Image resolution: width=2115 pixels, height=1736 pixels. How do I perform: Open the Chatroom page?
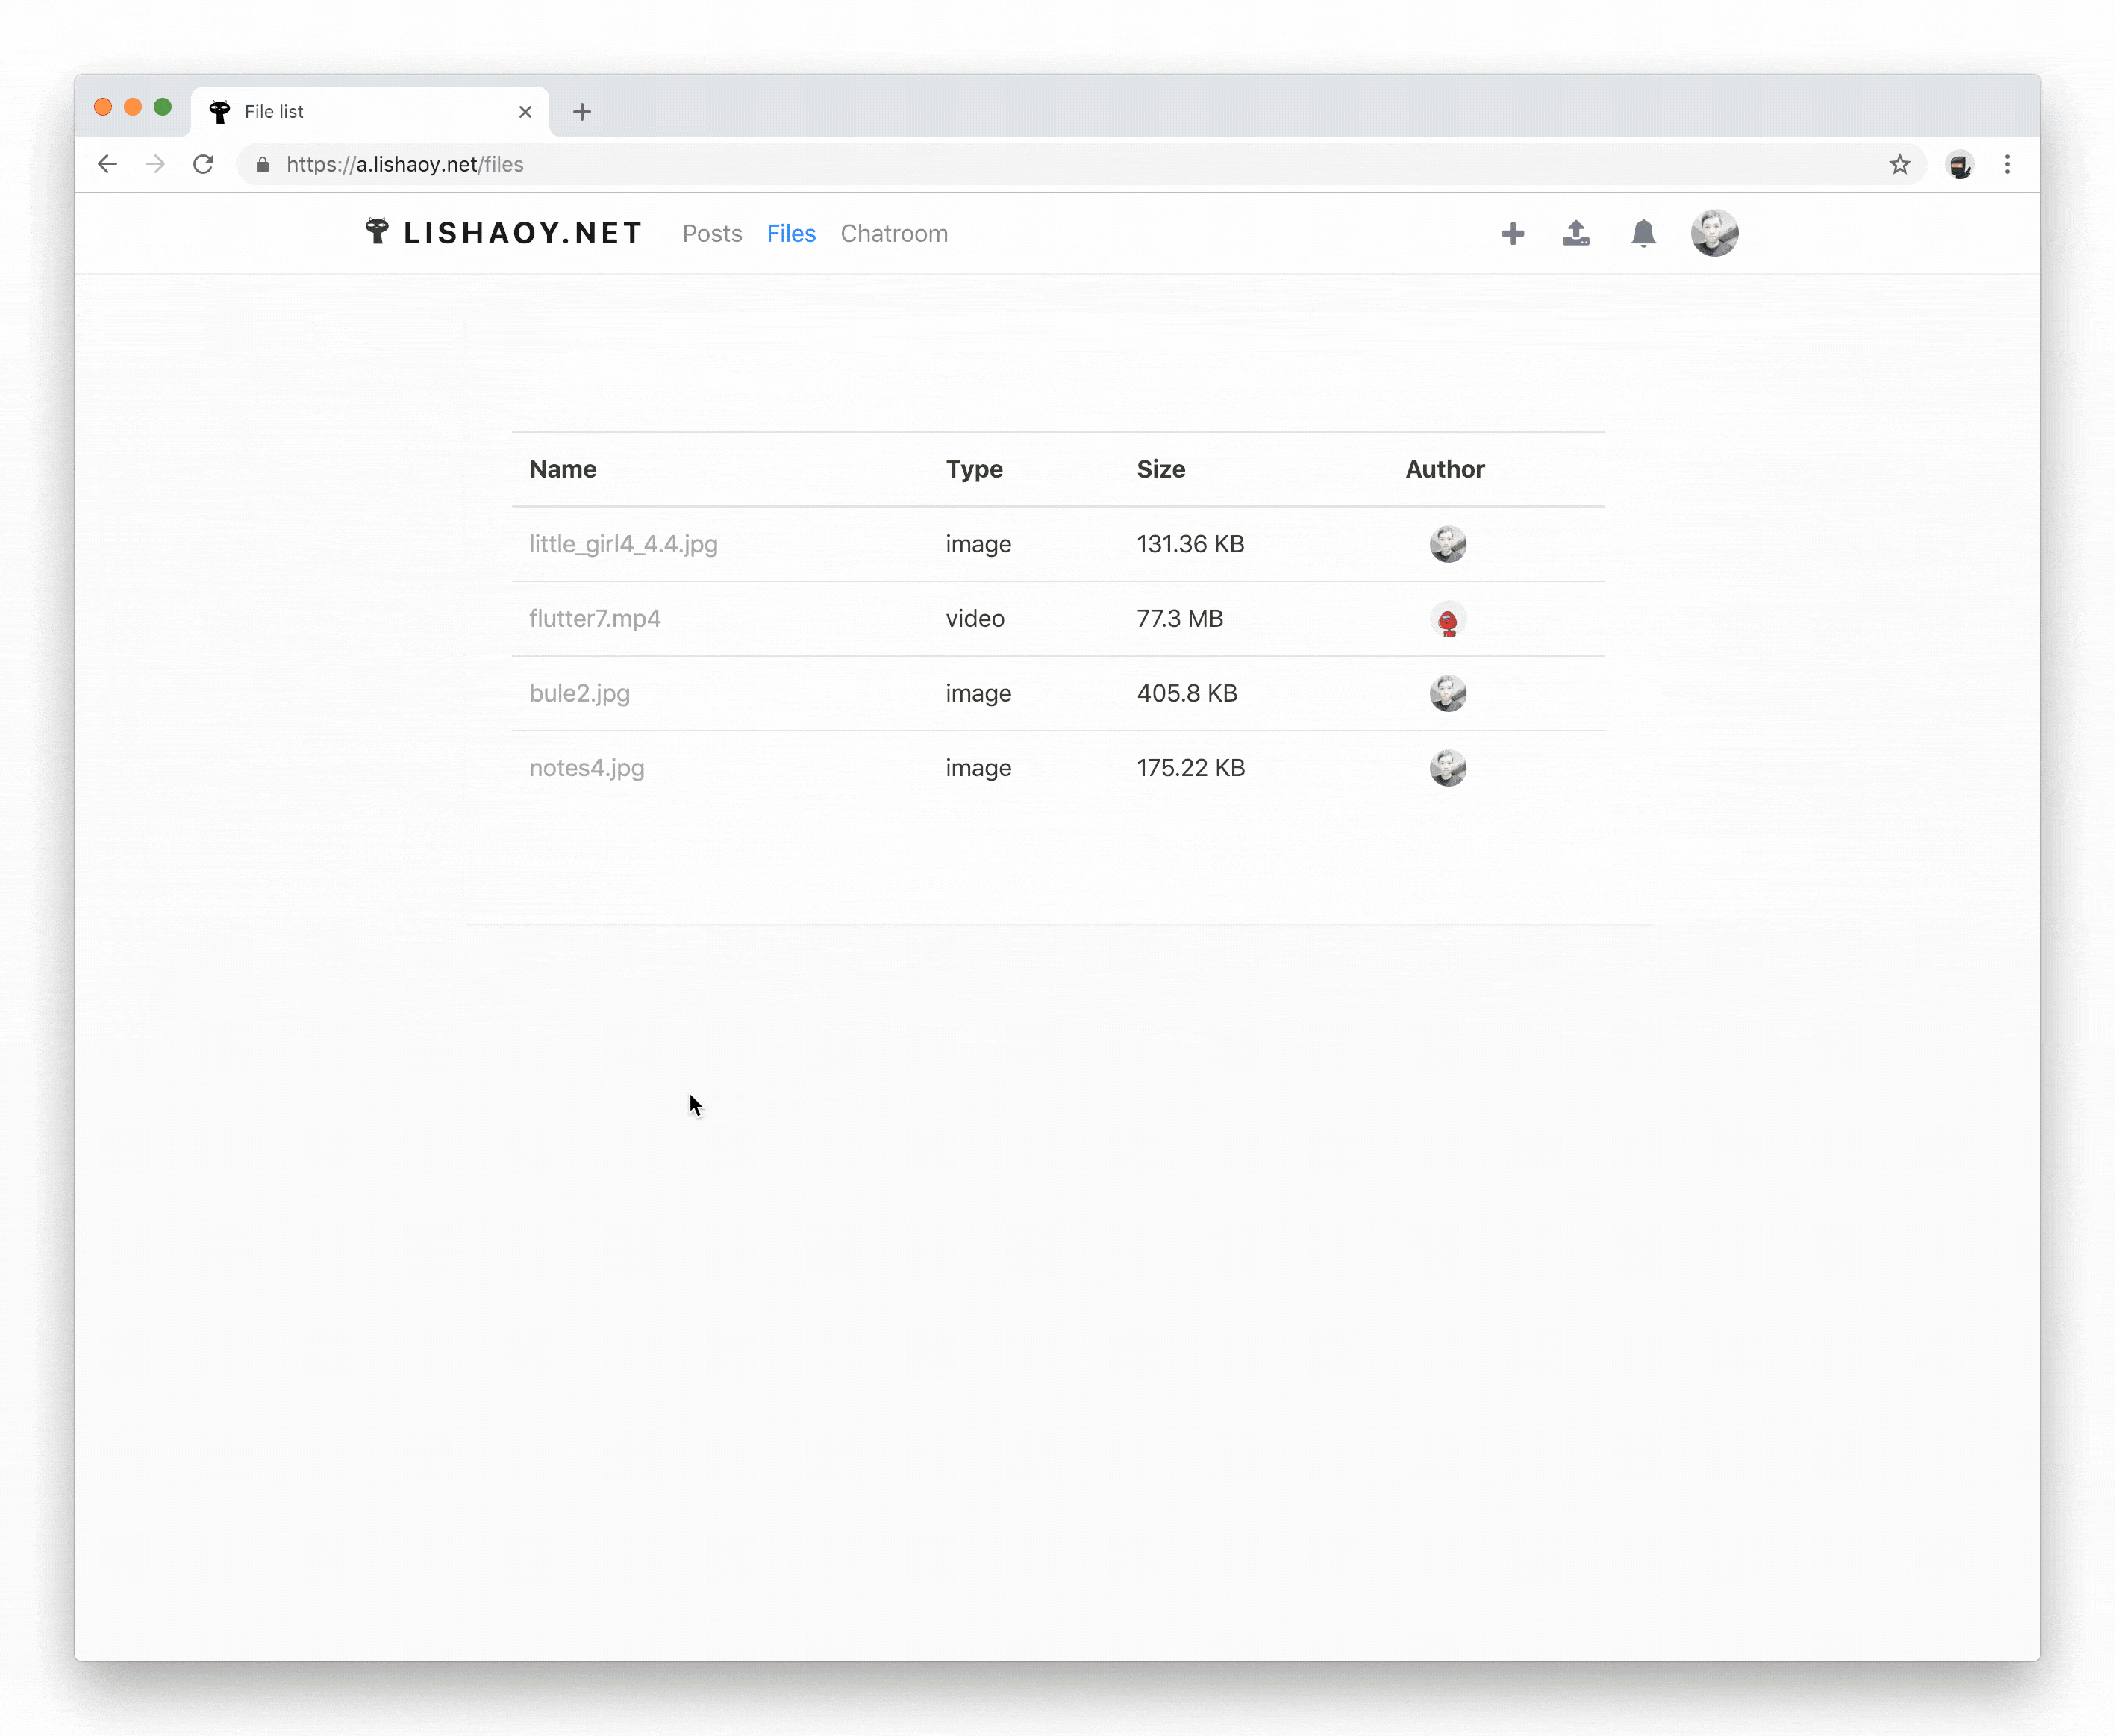point(894,233)
